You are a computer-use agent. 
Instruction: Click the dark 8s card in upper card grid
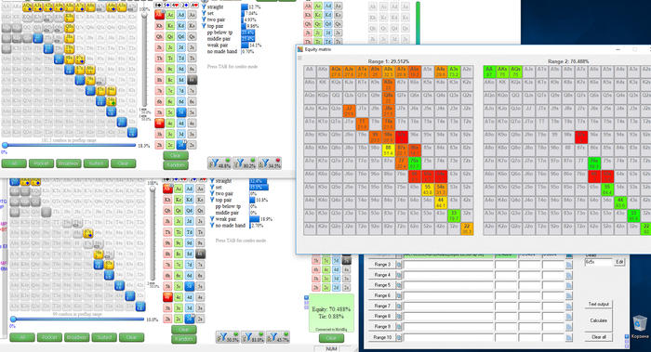[x=192, y=80]
